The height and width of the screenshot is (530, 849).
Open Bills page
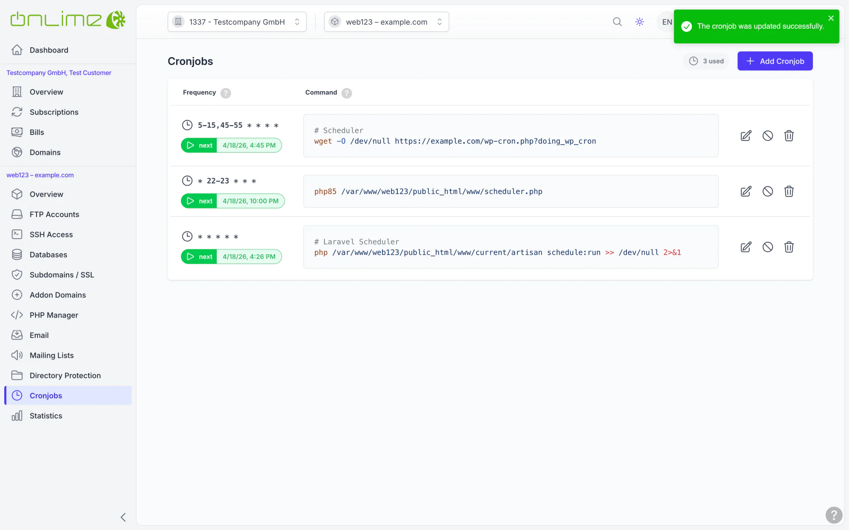coord(68,132)
